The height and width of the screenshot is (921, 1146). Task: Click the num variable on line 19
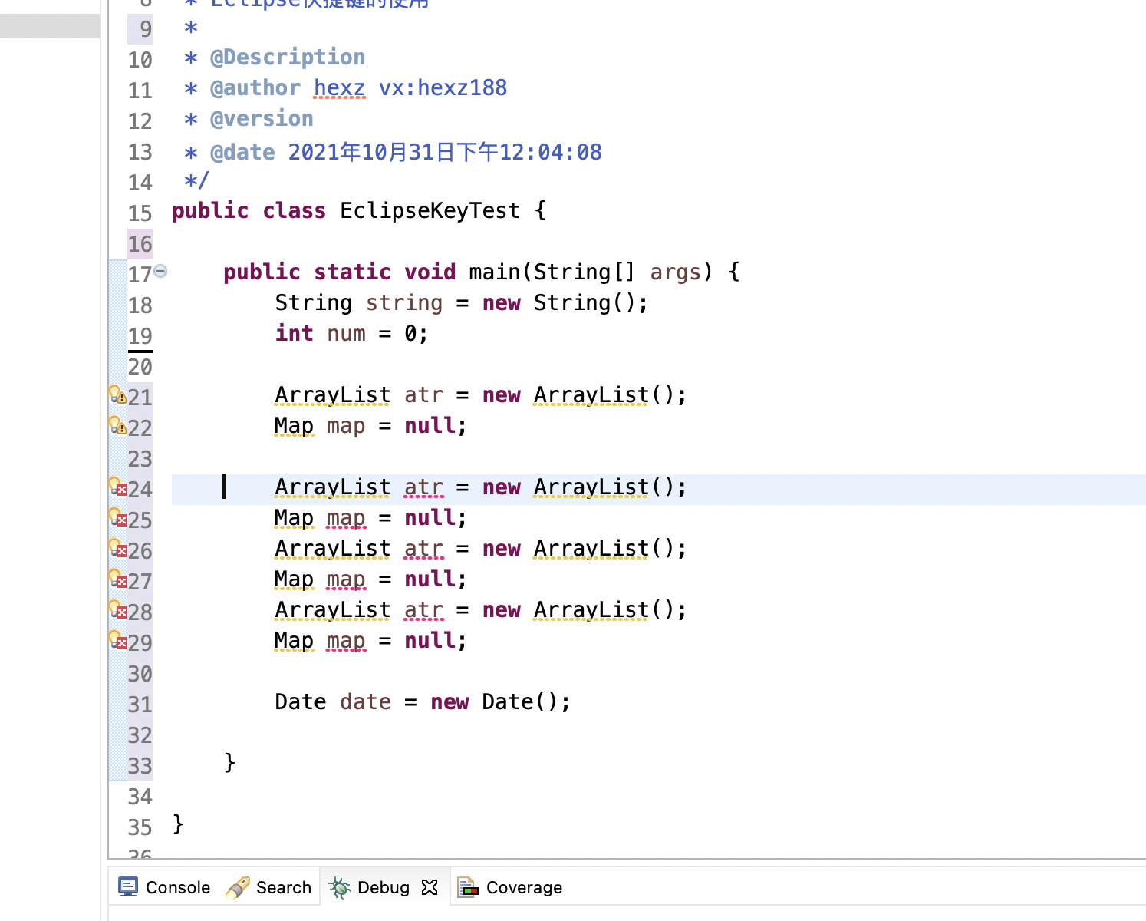[x=346, y=334]
